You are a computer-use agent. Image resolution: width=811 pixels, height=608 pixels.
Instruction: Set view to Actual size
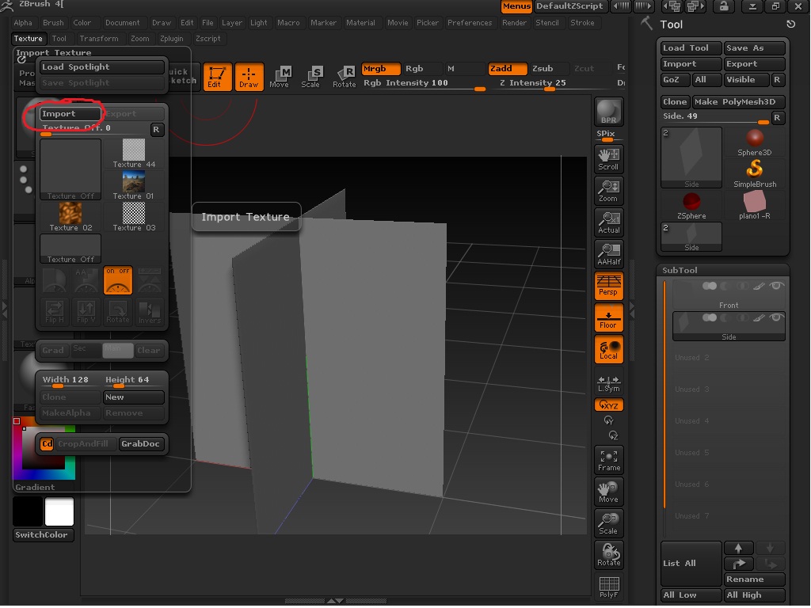(x=609, y=222)
